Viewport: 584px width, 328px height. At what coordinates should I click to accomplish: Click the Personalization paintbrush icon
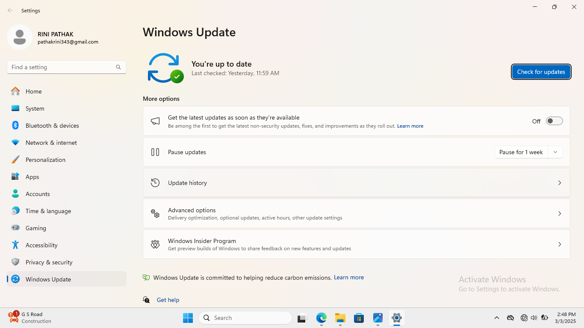pyautogui.click(x=15, y=160)
